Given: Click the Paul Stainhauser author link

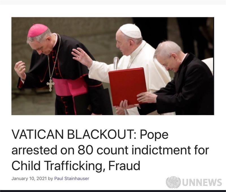Looking at the screenshot, I should coord(71,179).
